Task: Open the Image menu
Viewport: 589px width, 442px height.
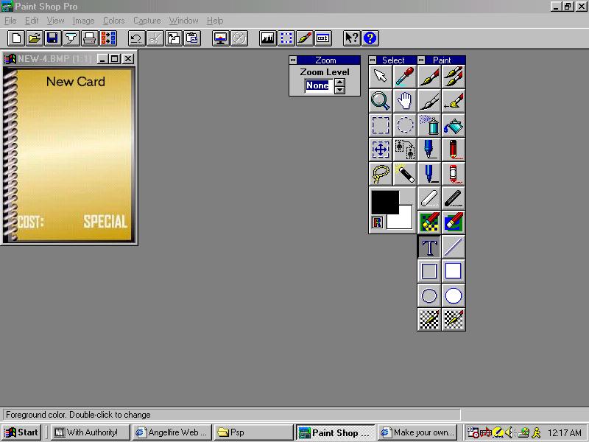Action: coord(83,21)
